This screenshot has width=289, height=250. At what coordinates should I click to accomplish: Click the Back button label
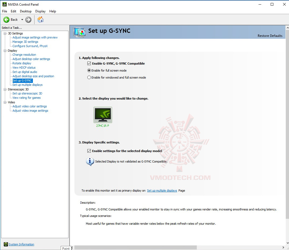coord(14,20)
